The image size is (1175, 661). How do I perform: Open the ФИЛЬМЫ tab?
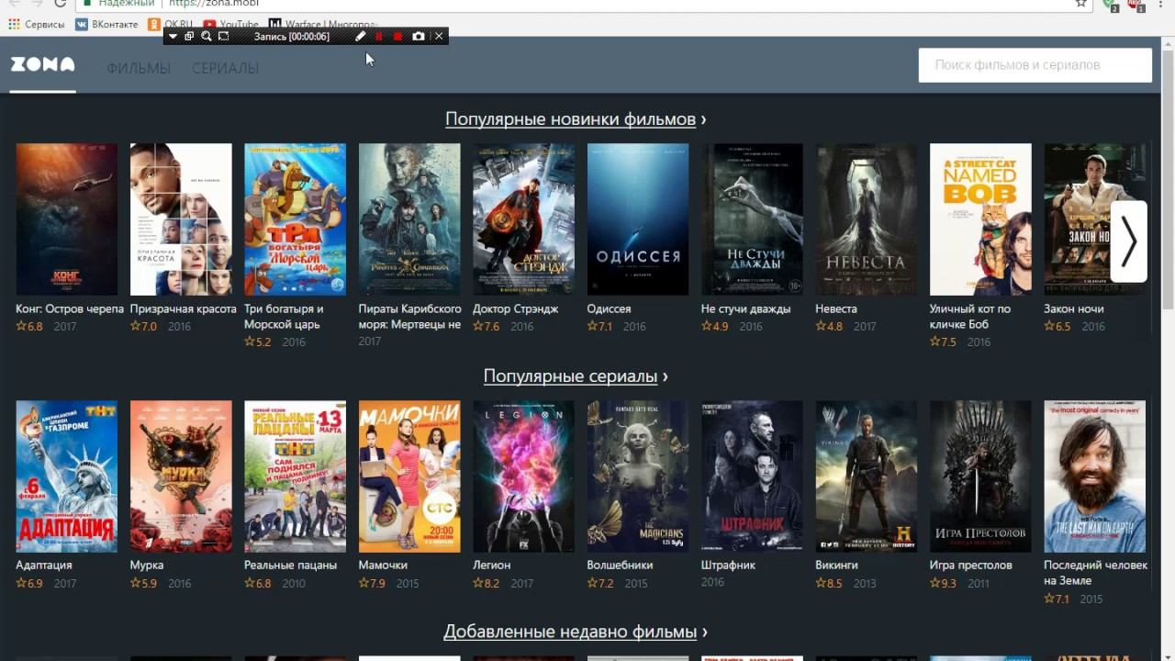(x=139, y=68)
